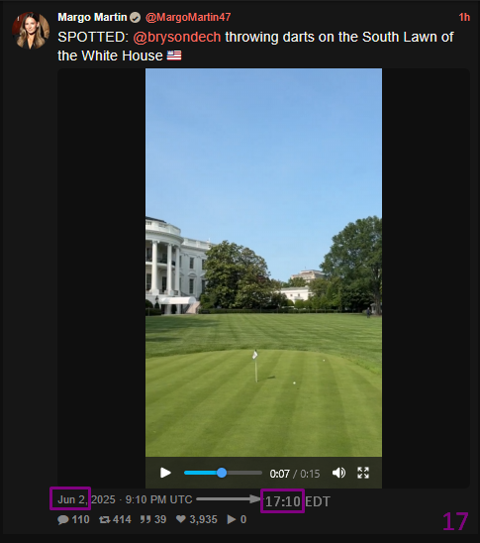Open the 110 replies comment icon

63,519
